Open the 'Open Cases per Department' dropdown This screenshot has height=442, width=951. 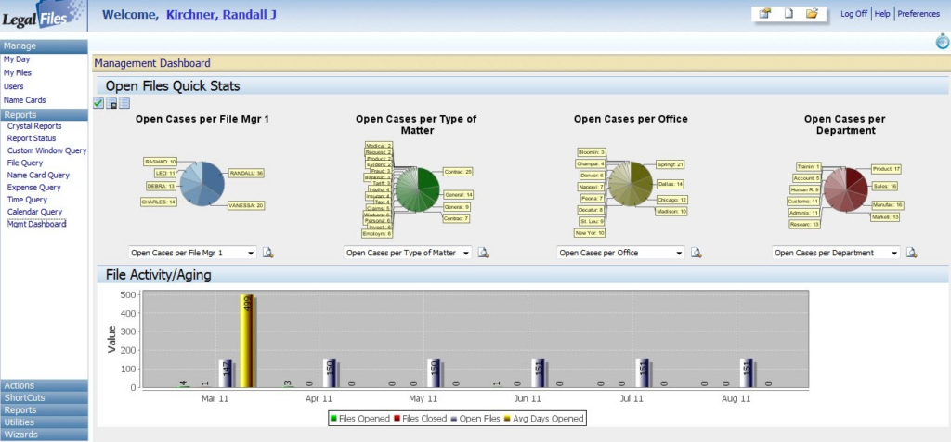pos(837,253)
